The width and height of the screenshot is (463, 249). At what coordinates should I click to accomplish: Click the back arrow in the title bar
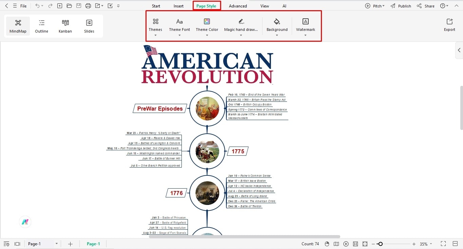[x=6, y=6]
